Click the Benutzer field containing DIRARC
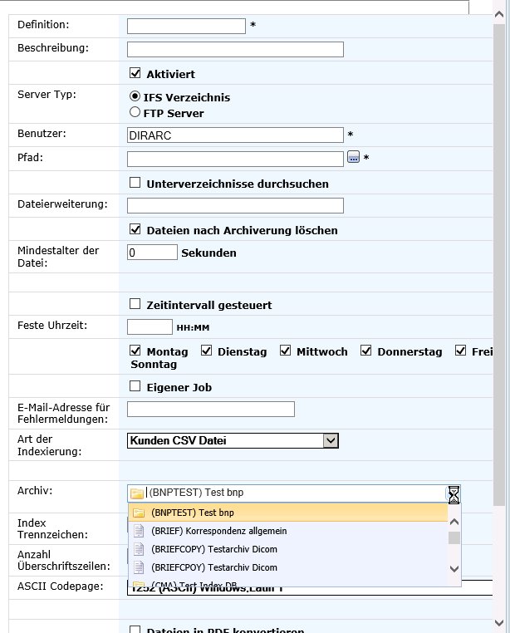The height and width of the screenshot is (633, 510). pyautogui.click(x=235, y=135)
